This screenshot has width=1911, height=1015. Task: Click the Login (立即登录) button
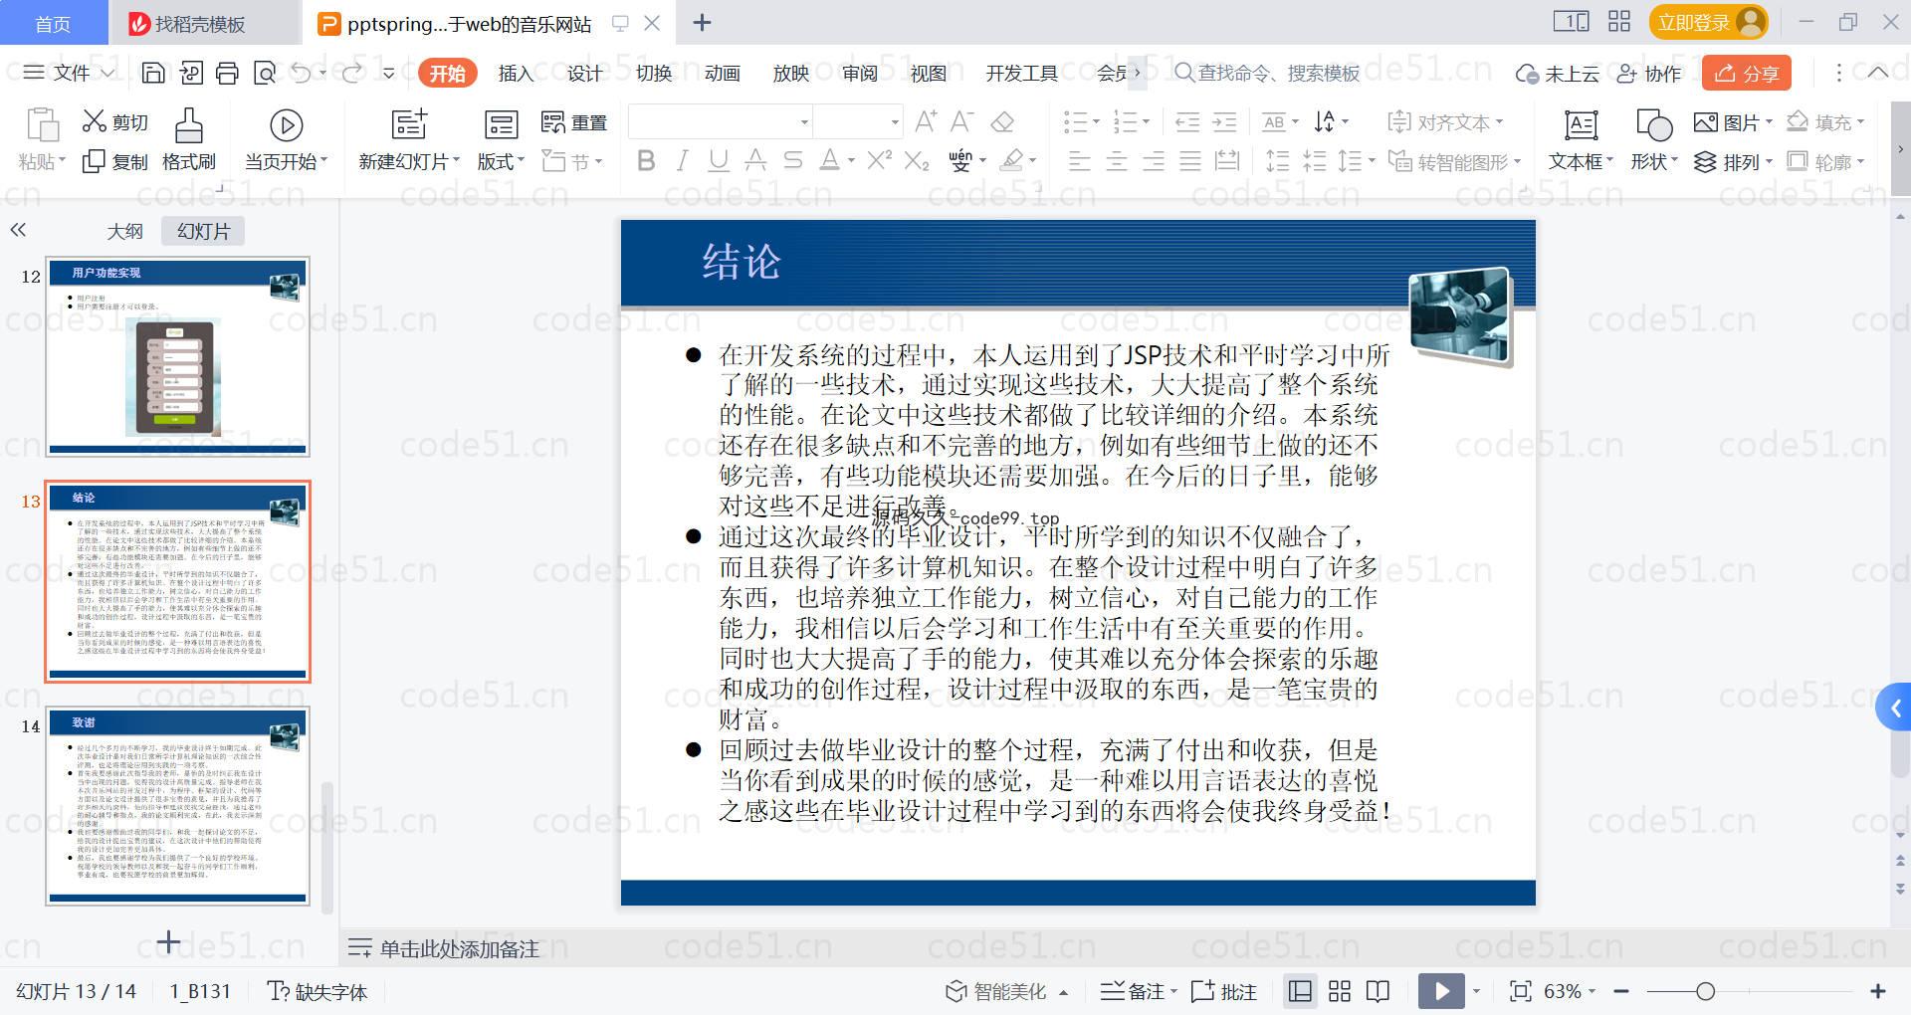click(x=1708, y=22)
